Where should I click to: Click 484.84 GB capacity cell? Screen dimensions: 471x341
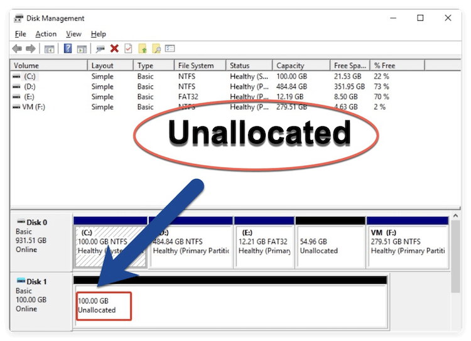pyautogui.click(x=291, y=87)
